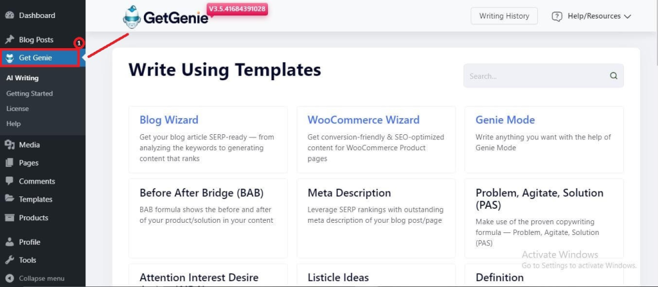Click the Media icon in sidebar
Viewport: 658px width, 287px height.
point(10,144)
